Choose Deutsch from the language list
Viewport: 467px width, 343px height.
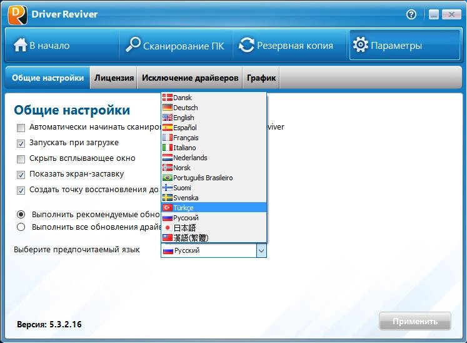[214, 108]
